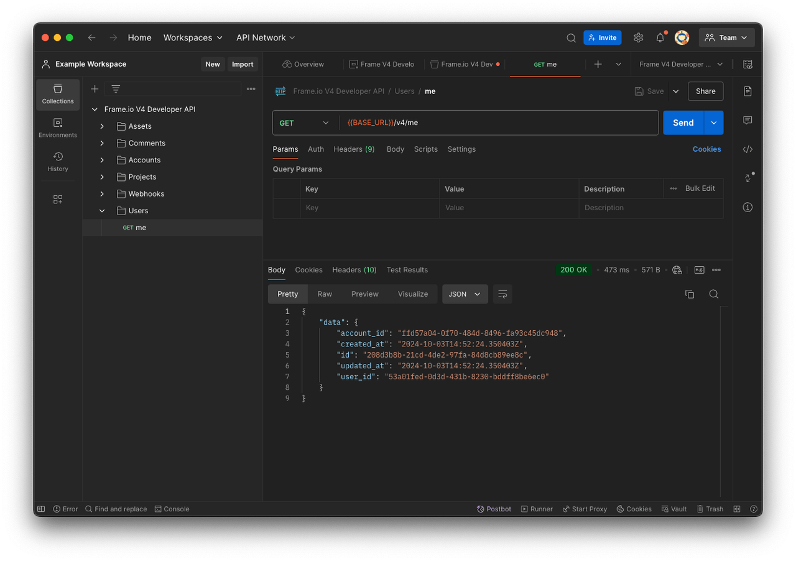Navigate forward with the right arrow
796x561 pixels.
tap(113, 38)
